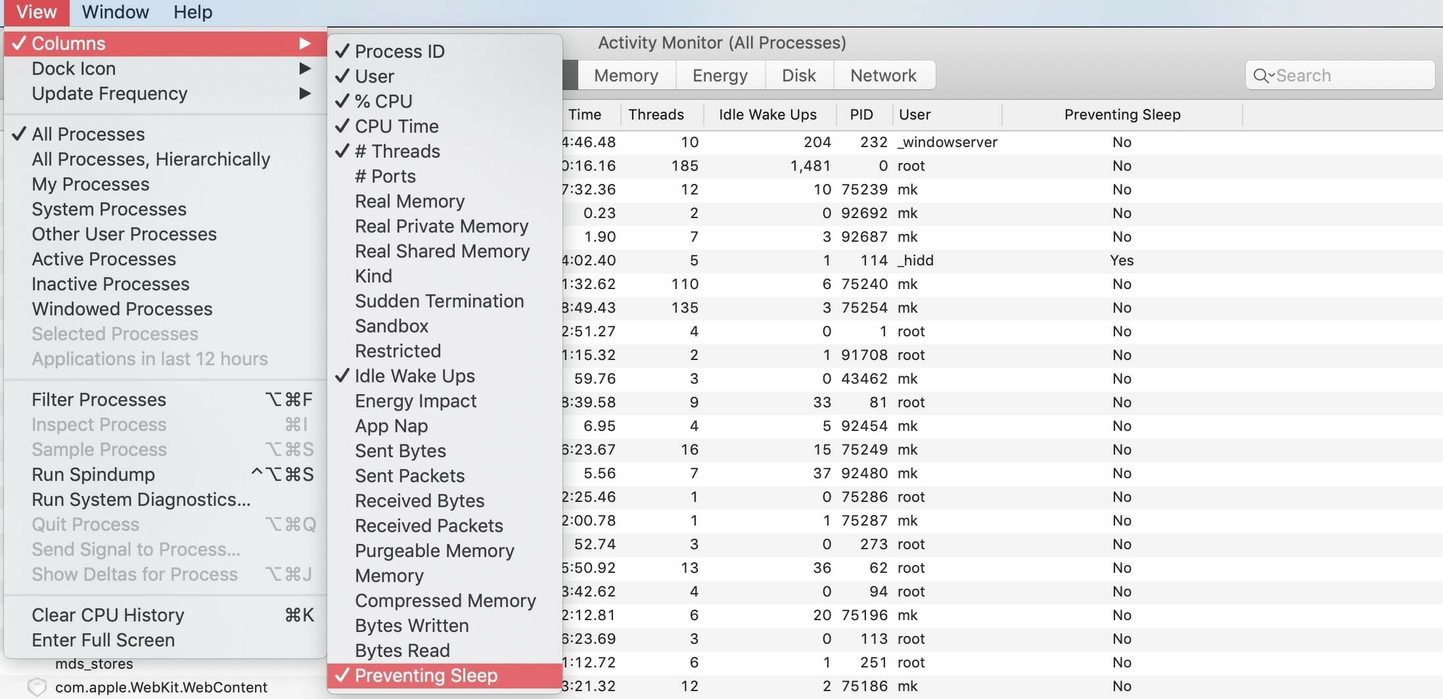Click into the Search field
The height and width of the screenshot is (699, 1443).
[x=1347, y=76]
